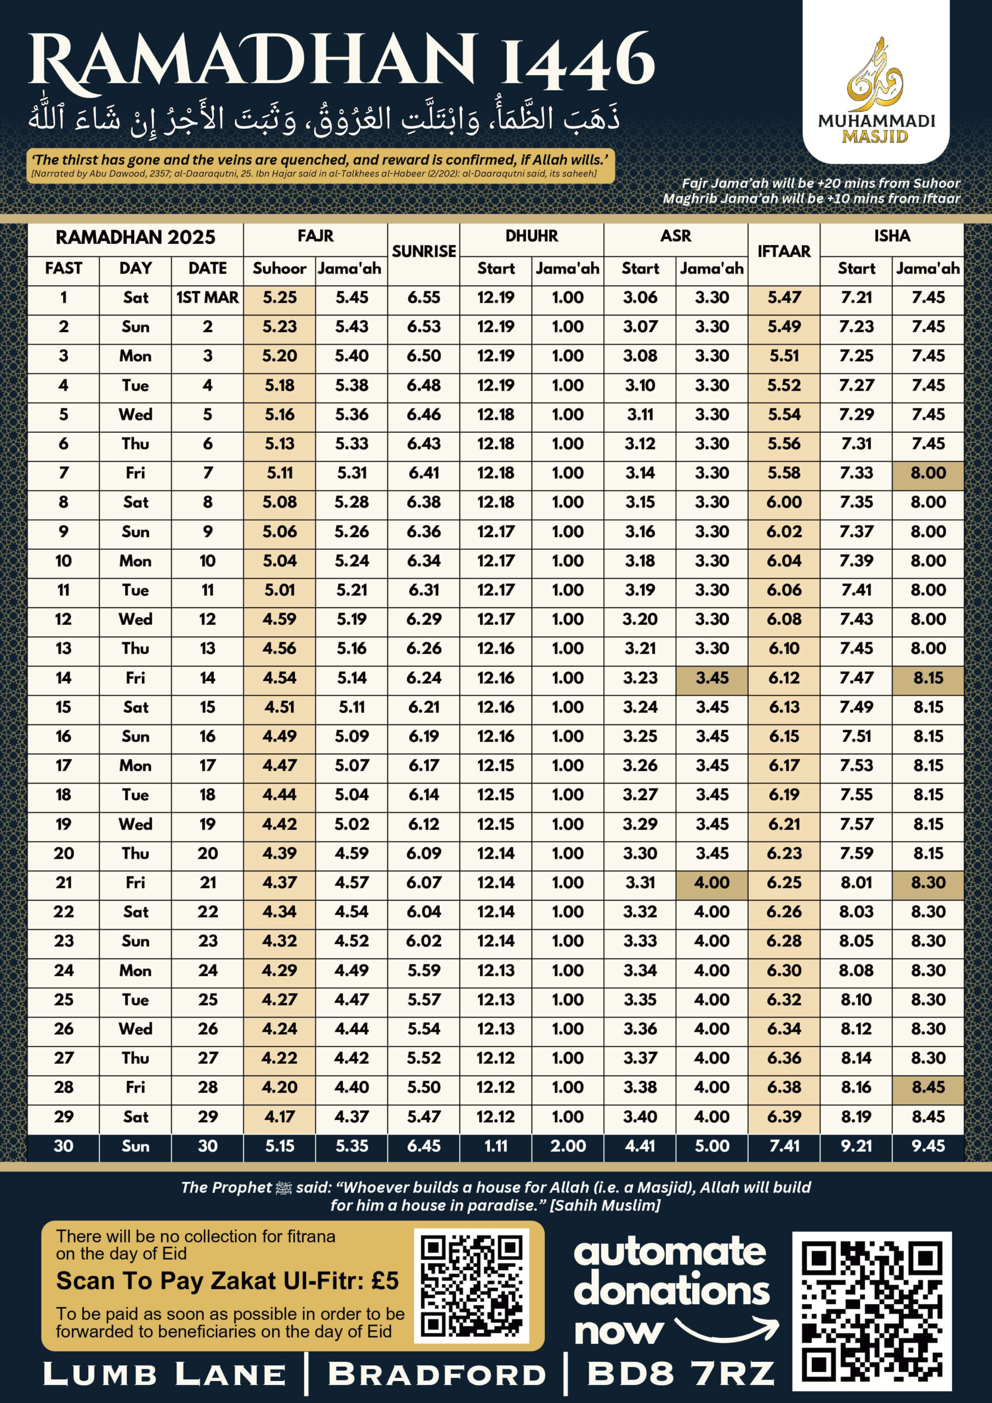Image resolution: width=992 pixels, height=1403 pixels.
Task: Click Suhoor 4.59 on Wed 12
Action: coord(280,619)
